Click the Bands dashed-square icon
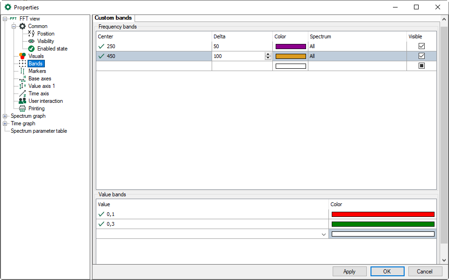 point(22,63)
